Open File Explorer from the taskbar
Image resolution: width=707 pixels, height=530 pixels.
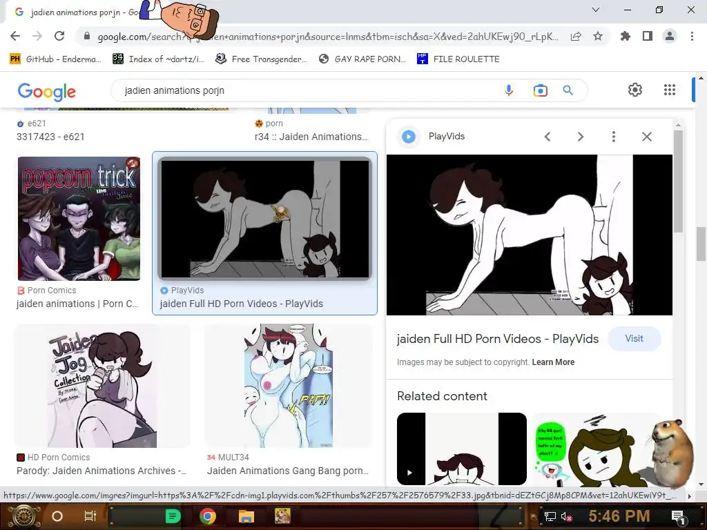pos(246,516)
